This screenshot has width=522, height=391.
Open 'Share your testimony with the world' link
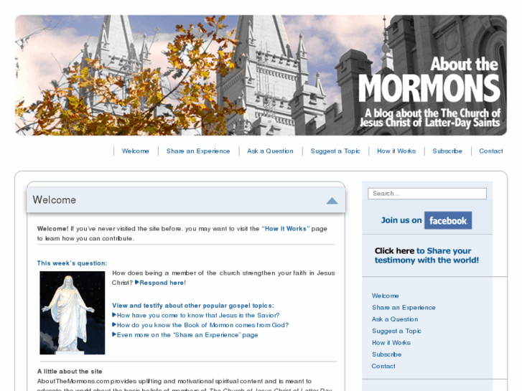[x=427, y=255]
